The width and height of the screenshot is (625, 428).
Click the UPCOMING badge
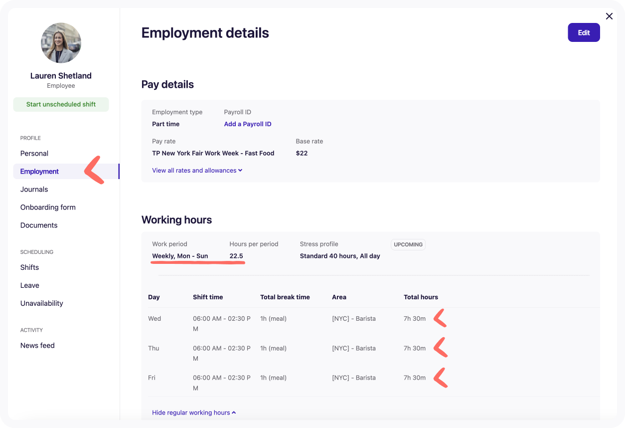coord(408,244)
